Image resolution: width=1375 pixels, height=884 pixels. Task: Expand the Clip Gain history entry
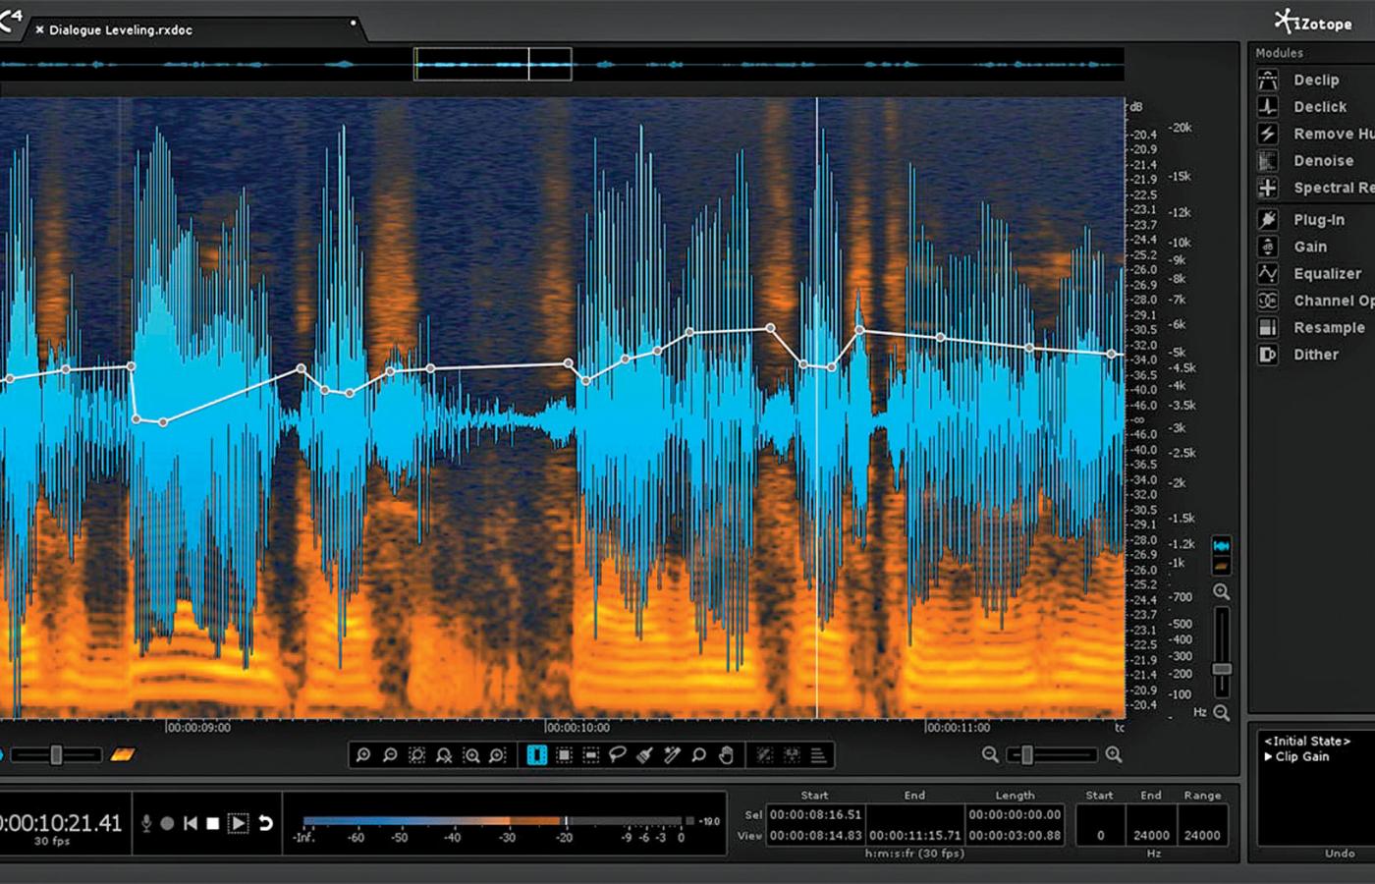pyautogui.click(x=1268, y=756)
